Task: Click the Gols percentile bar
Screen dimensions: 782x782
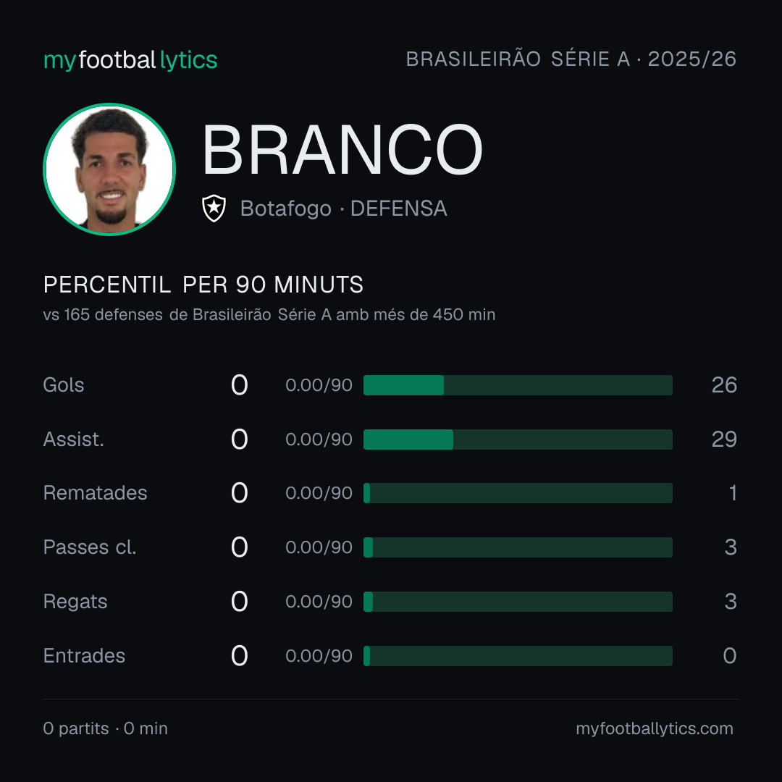Action: (x=518, y=385)
